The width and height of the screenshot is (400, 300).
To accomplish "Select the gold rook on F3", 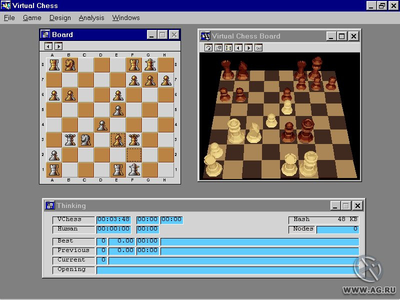I will [x=134, y=140].
